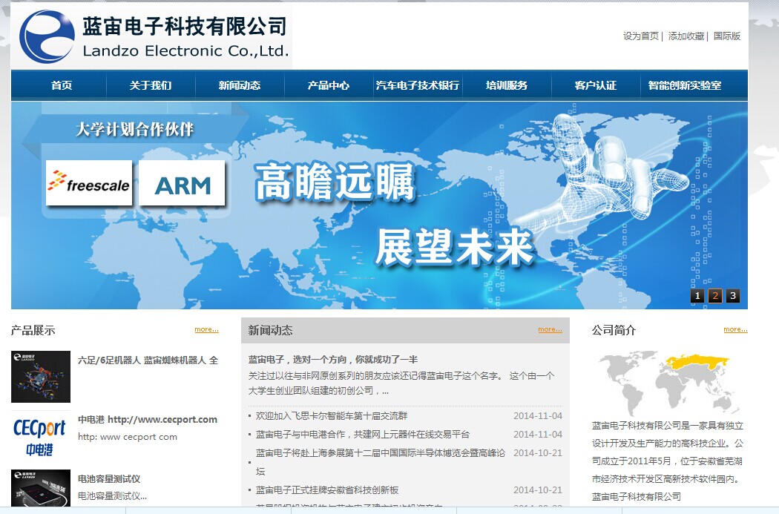
Task: Select the text '电池容量测试仪...' description
Action: click(112, 496)
